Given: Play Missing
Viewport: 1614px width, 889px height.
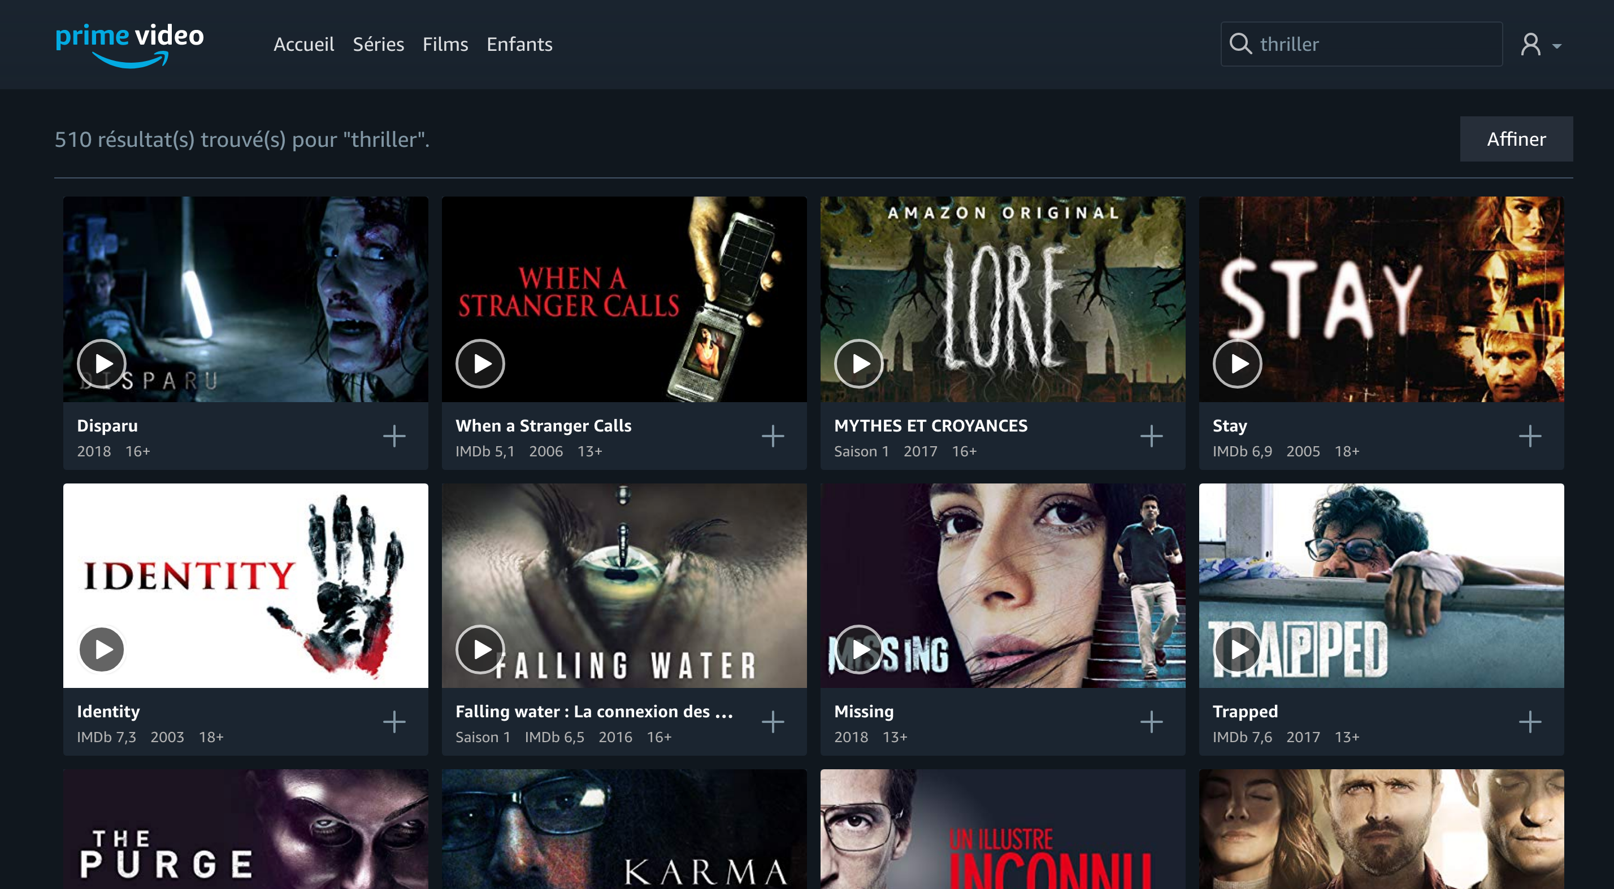Looking at the screenshot, I should point(858,649).
